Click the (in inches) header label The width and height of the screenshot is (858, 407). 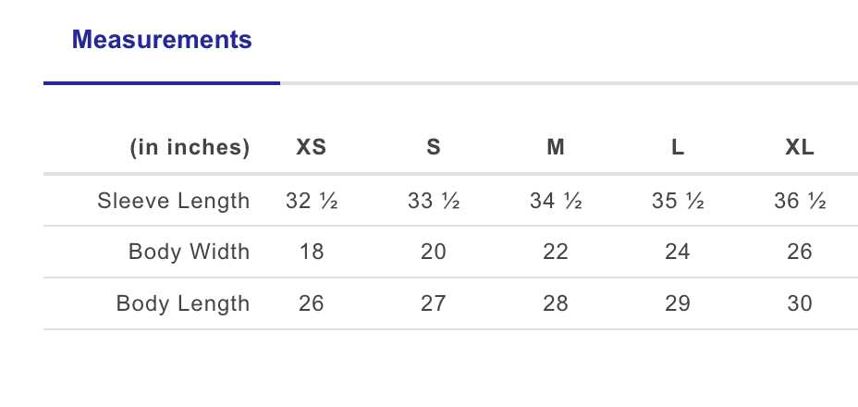pos(190,147)
